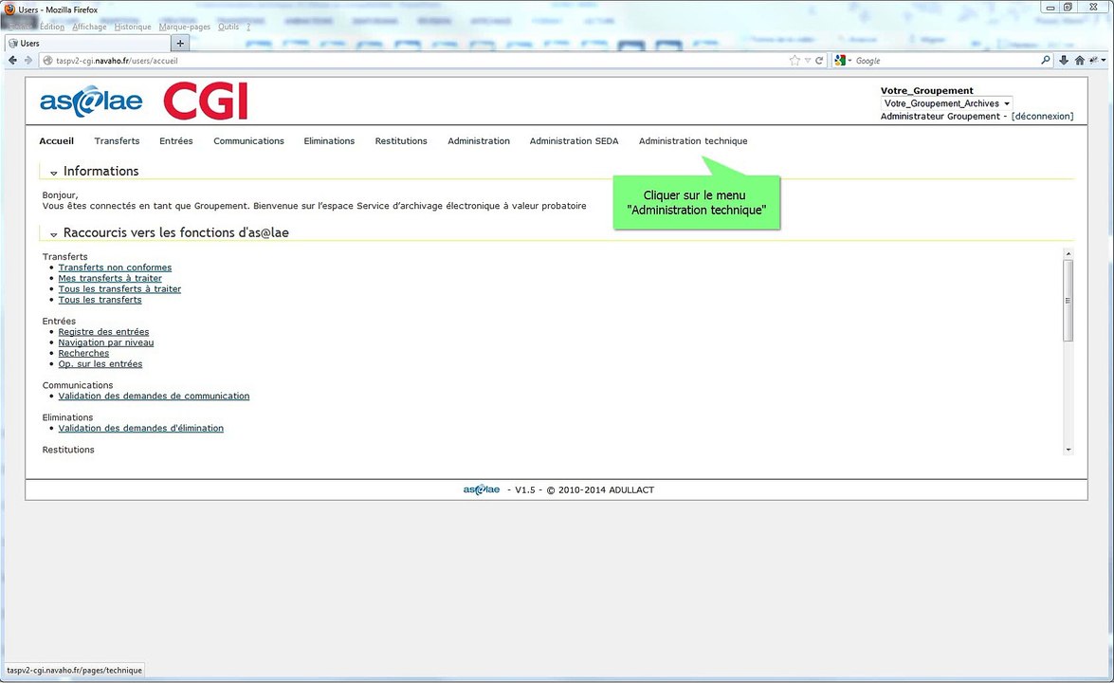Click the as@lae logo in header
The image size is (1114, 683).
coord(91,101)
